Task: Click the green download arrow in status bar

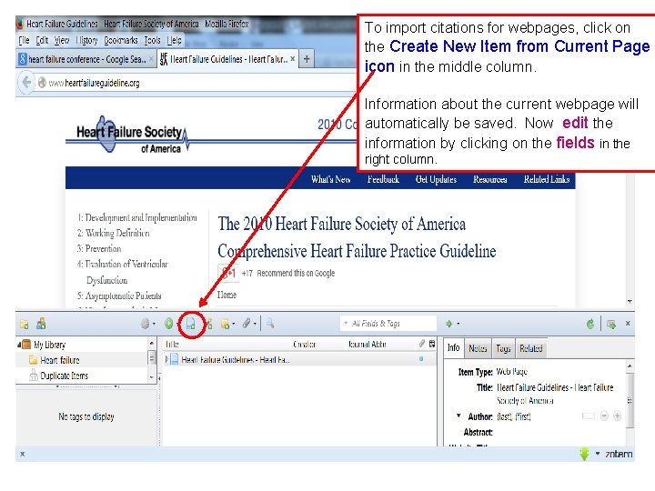Action: [x=584, y=454]
